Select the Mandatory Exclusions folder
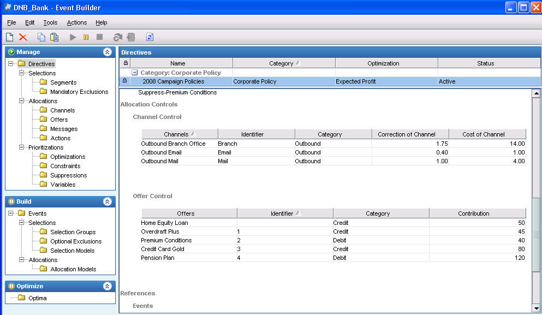Screen dimensions: 542x315 [74, 92]
